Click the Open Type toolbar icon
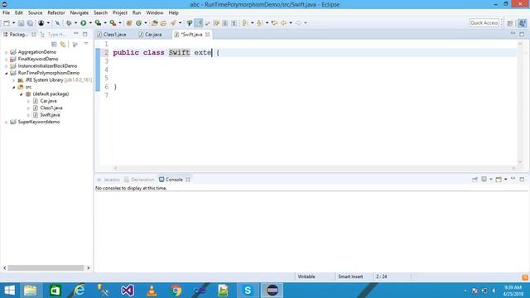 click(x=155, y=23)
